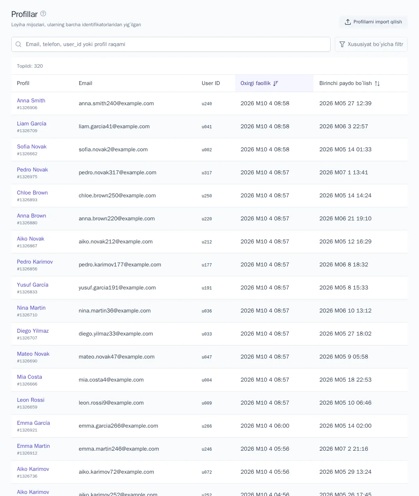
Task: Open the Sofia Novak profile link
Action: click(32, 147)
